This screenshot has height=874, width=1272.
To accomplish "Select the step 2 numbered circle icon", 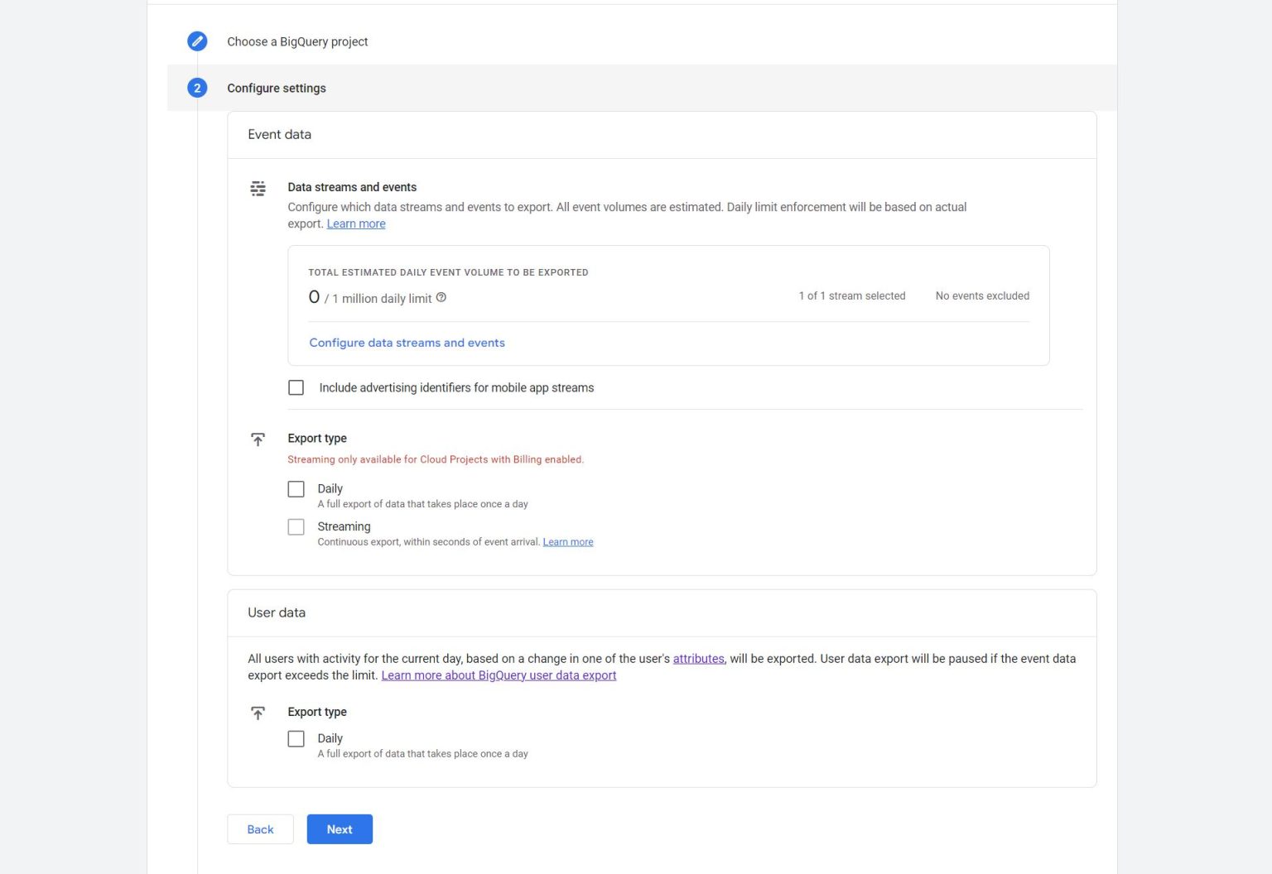I will (x=197, y=87).
